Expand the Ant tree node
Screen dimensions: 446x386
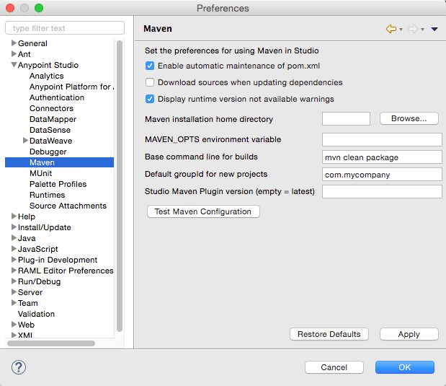point(14,54)
